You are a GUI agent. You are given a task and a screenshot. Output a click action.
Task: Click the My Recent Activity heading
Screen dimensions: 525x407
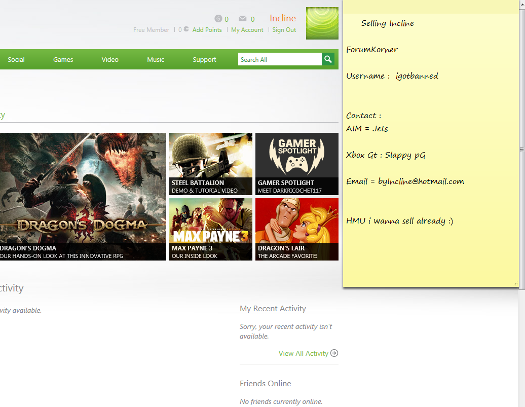click(273, 309)
